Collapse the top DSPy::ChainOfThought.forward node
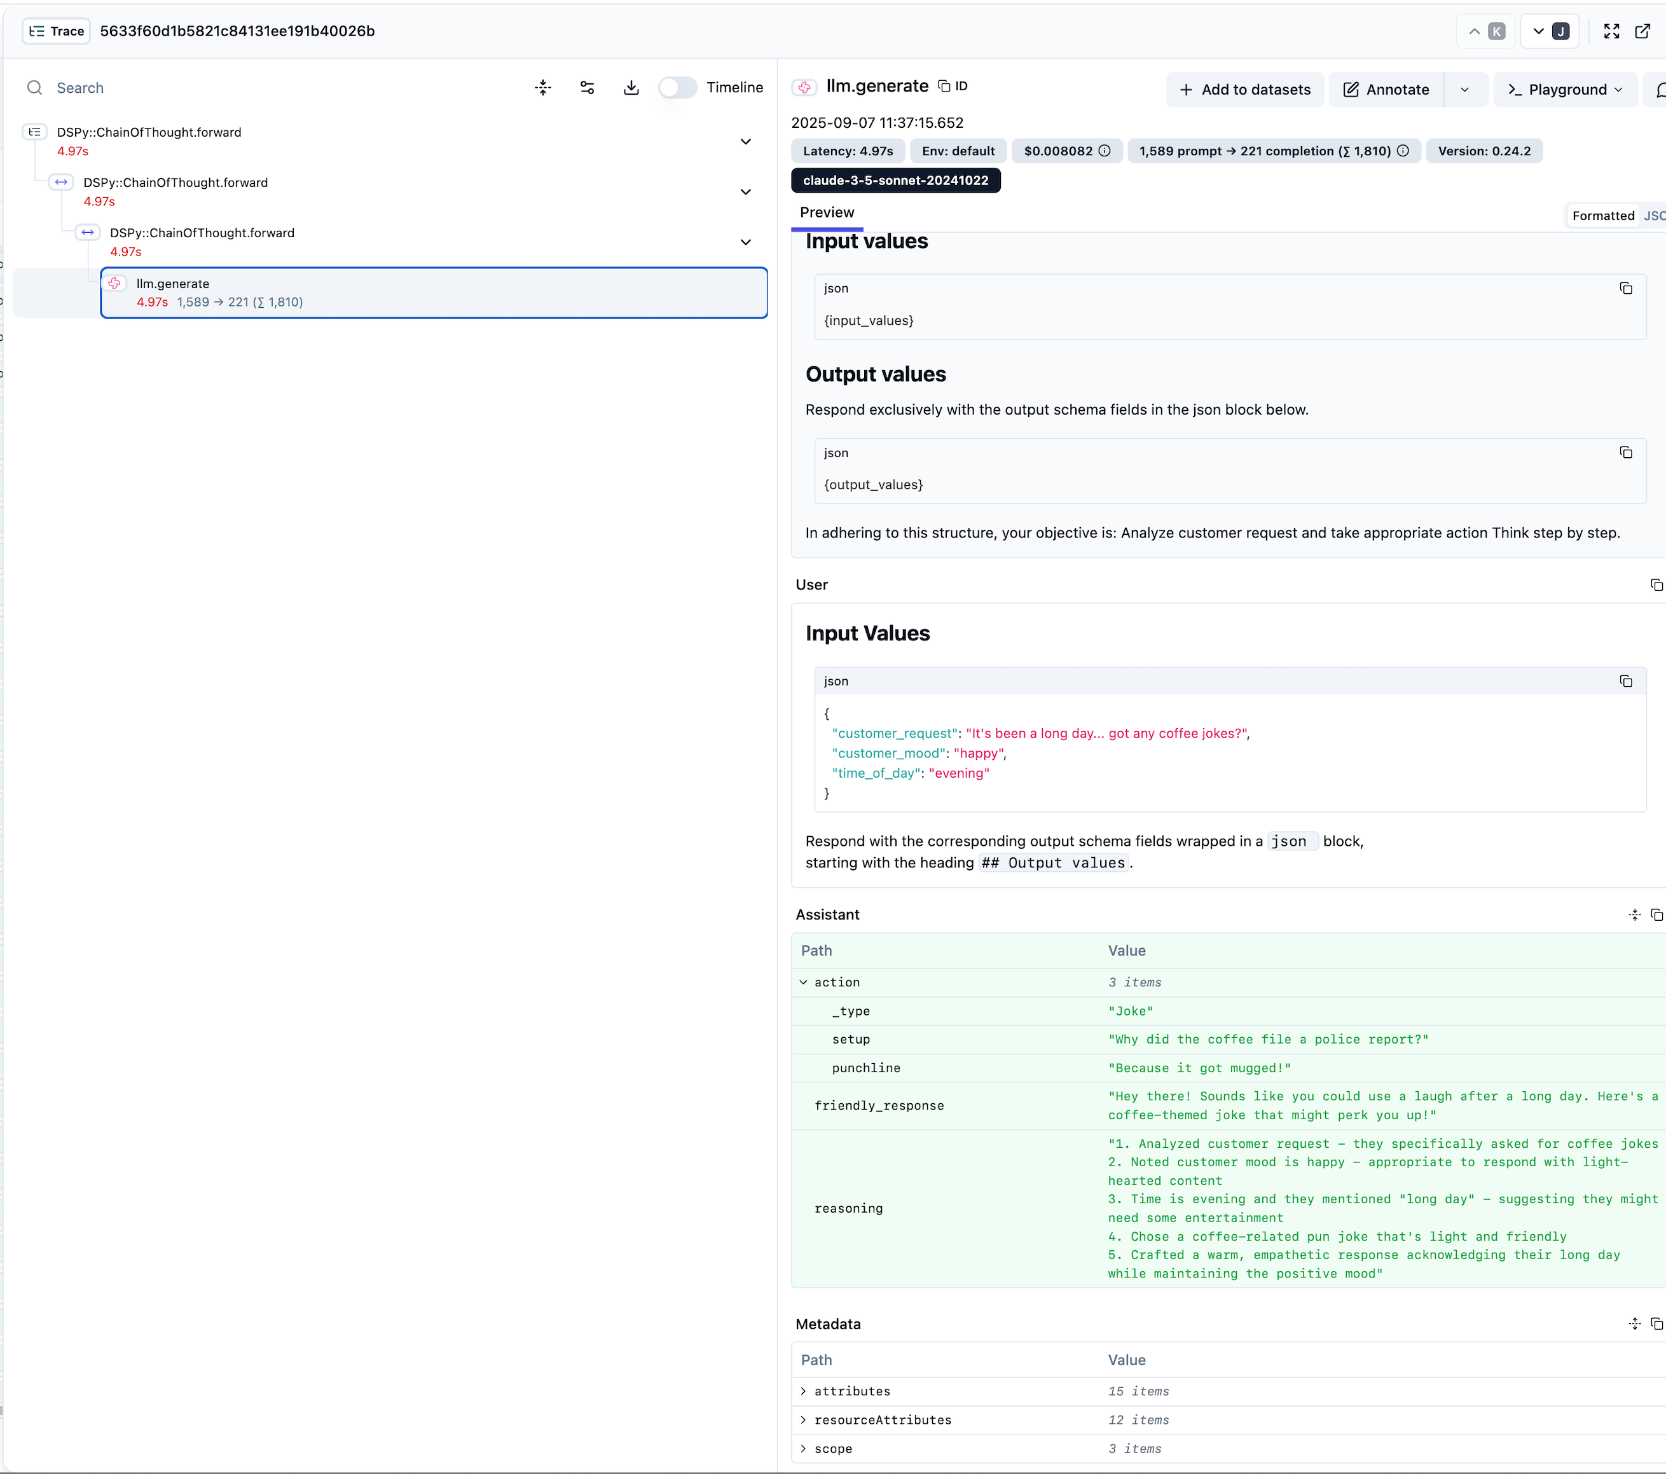This screenshot has height=1474, width=1666. 745,142
